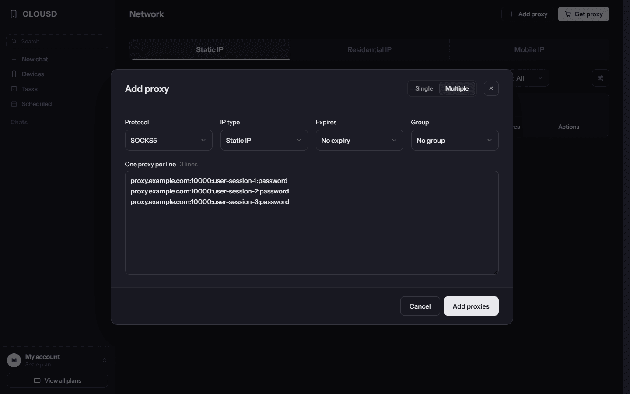Switch to the Static IP tab

pyautogui.click(x=210, y=49)
